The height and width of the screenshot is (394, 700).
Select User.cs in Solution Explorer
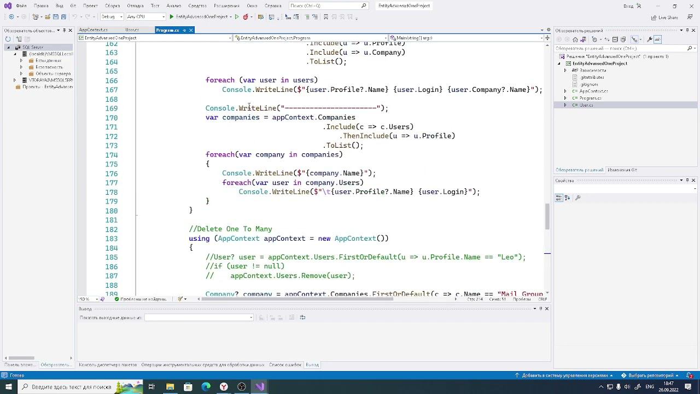[x=586, y=105]
